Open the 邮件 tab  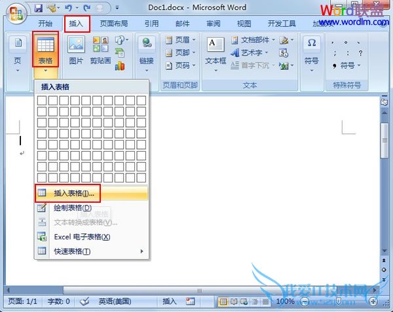(182, 24)
